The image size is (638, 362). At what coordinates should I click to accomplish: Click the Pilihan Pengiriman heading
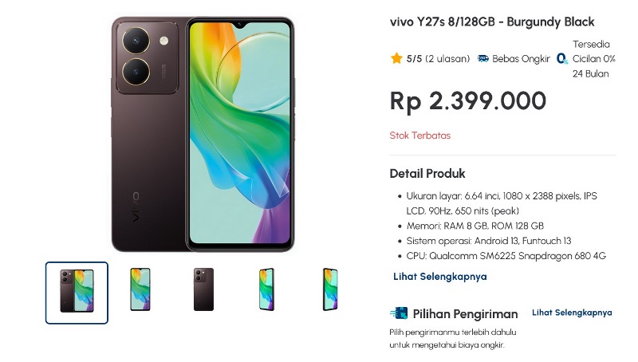[465, 314]
